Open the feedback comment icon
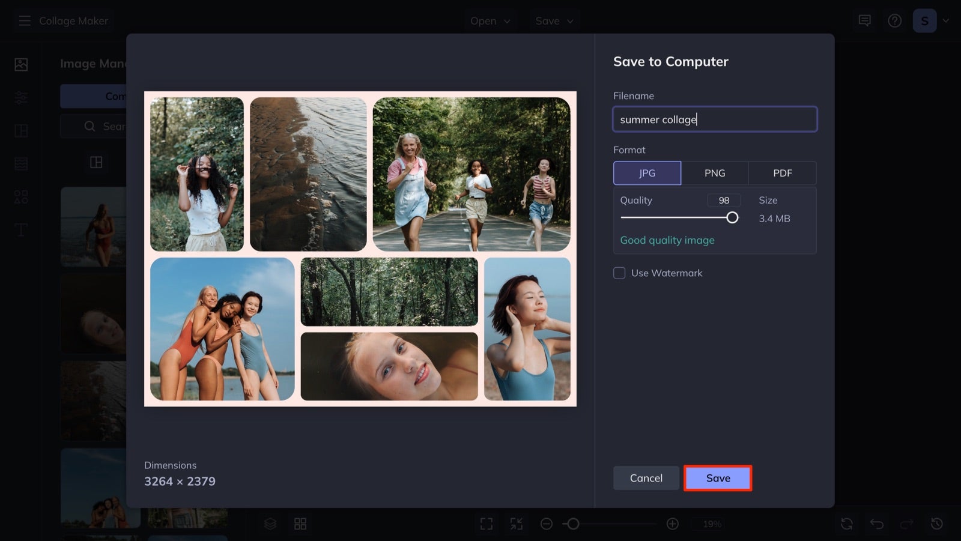 (865, 21)
